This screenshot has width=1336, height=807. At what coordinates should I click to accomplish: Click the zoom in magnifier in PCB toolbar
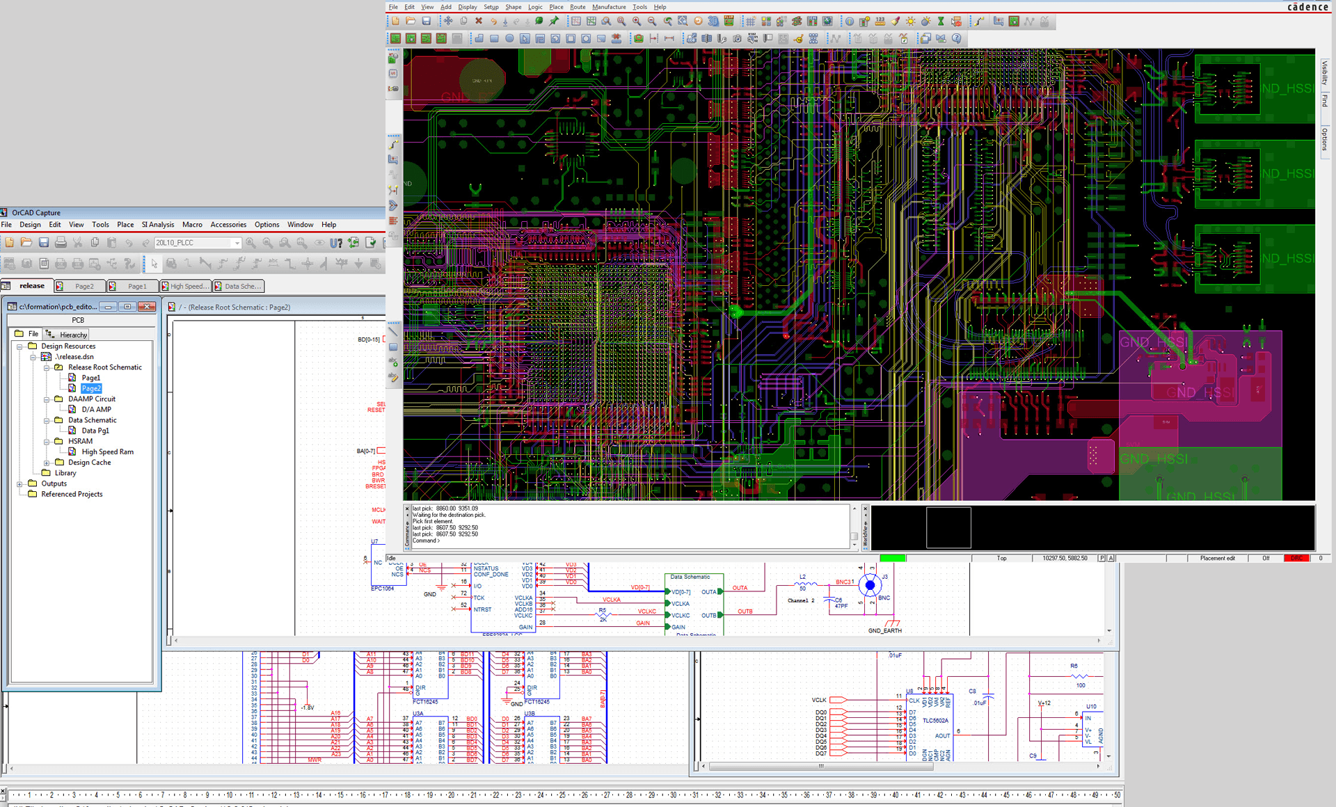click(x=637, y=22)
